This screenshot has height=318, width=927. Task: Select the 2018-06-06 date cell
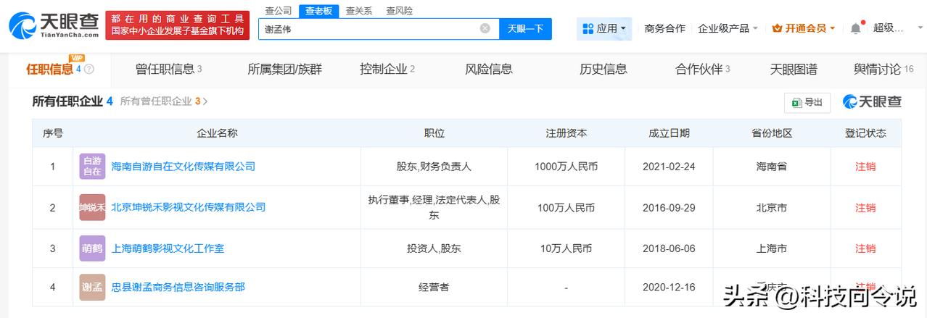669,248
